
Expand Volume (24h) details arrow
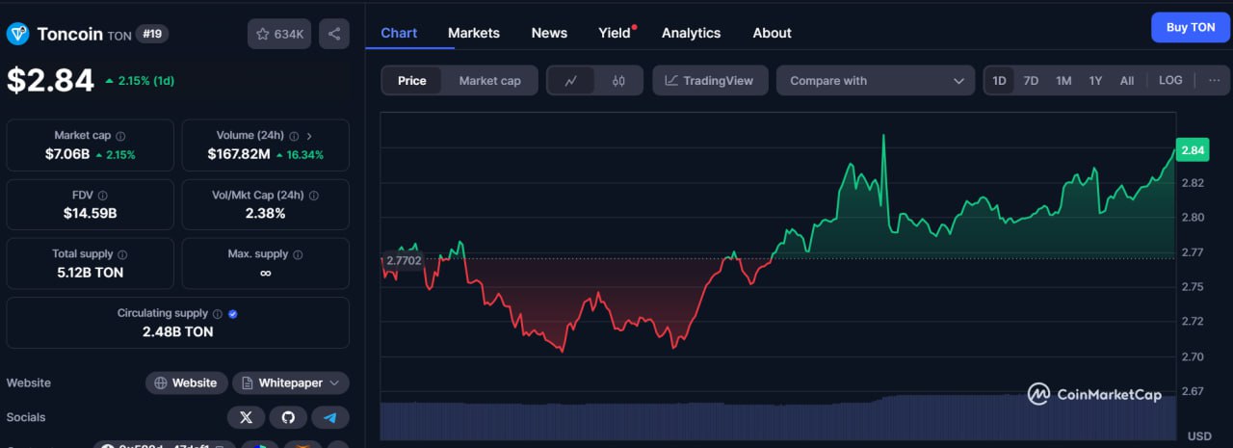pos(309,136)
